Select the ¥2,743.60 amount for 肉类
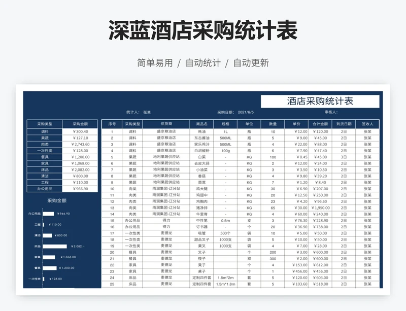The image size is (406, 311). [80, 144]
